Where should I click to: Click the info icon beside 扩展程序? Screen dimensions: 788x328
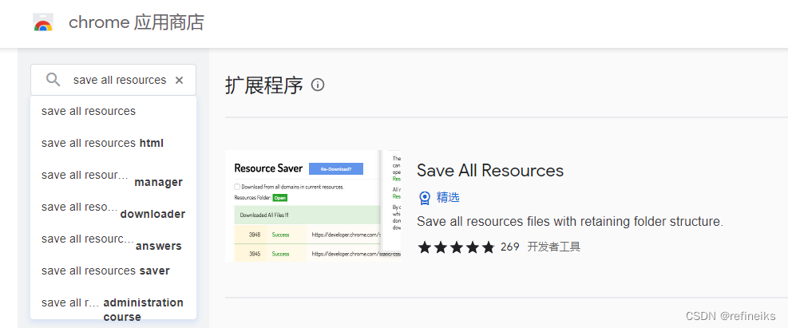[x=318, y=85]
